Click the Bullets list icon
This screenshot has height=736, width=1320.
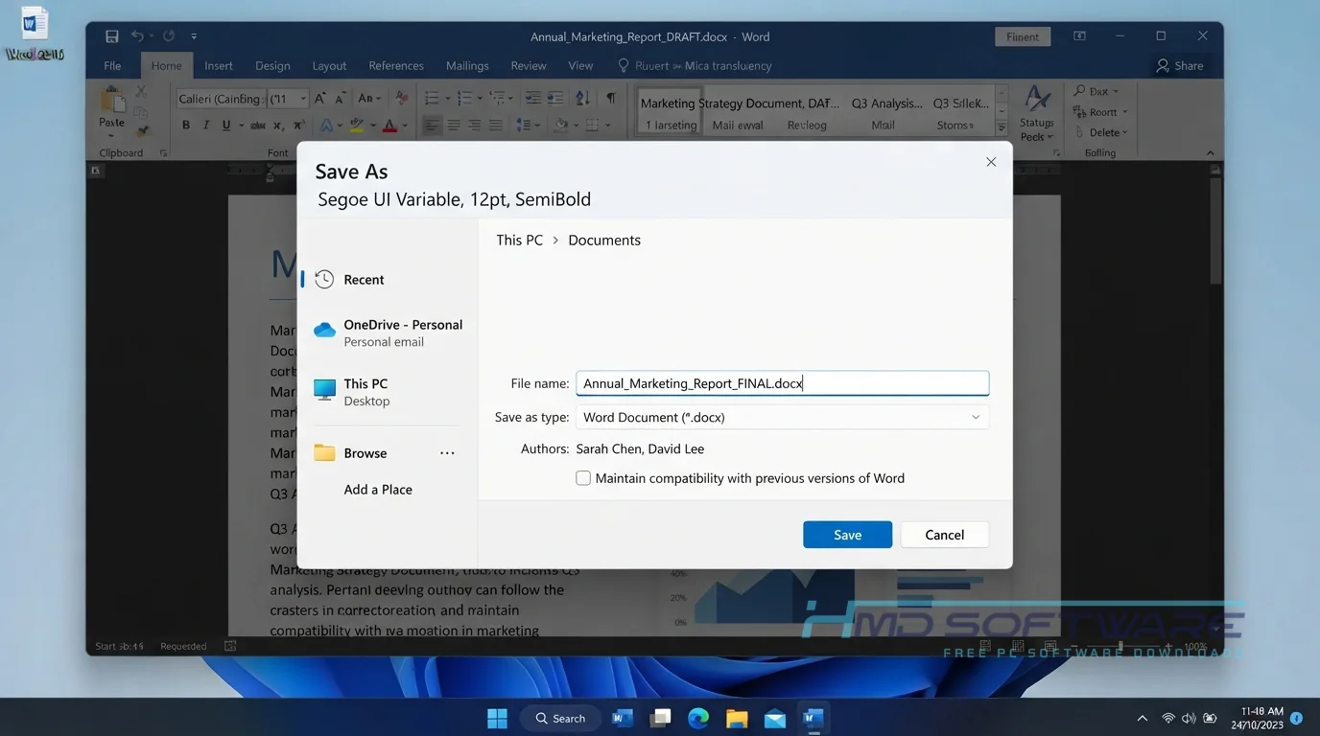click(x=432, y=99)
